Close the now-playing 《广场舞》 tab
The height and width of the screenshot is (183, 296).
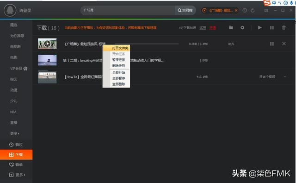pyautogui.click(x=236, y=10)
